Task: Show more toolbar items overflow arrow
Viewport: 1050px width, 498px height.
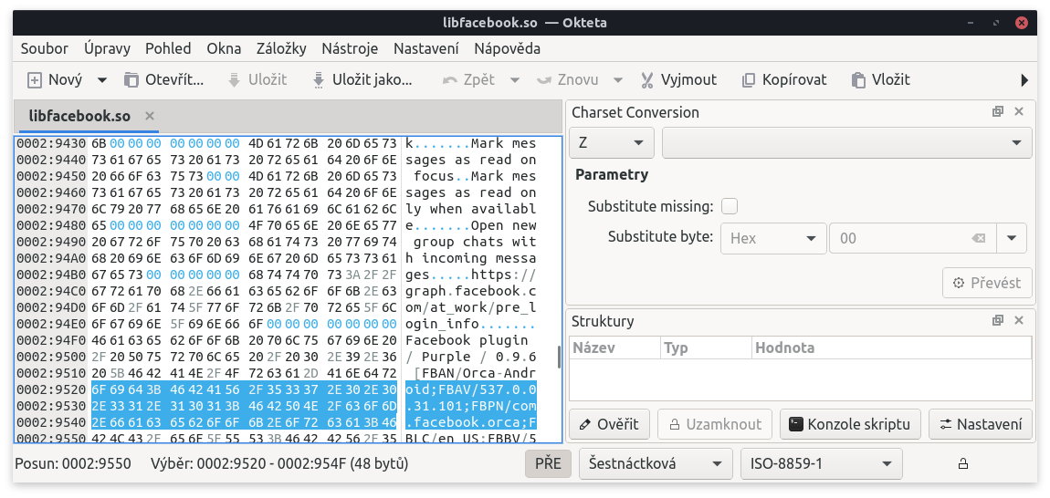Action: [x=1024, y=80]
